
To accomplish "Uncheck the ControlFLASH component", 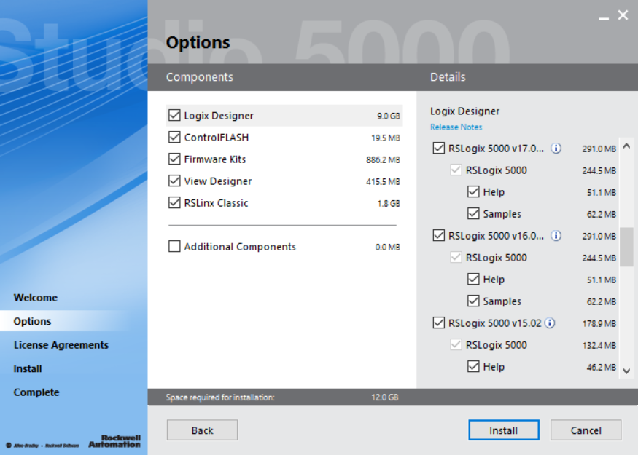I will [x=174, y=138].
